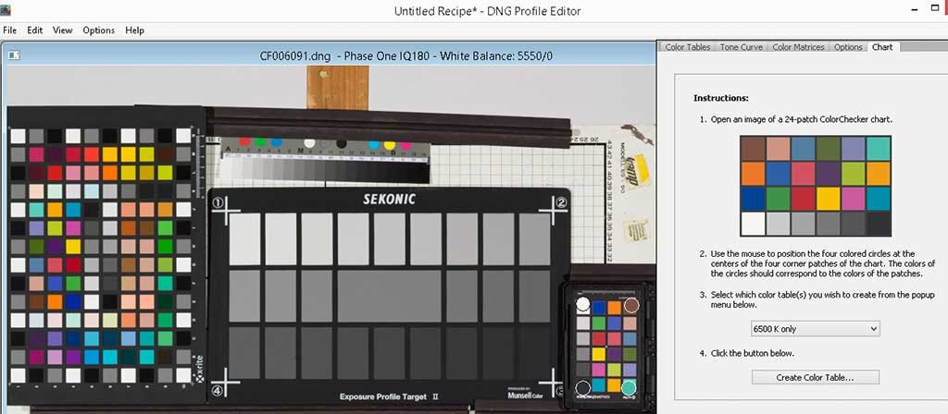Screen dimensions: 948x414
Task: Click the DNG Profile Editor app icon
Action: click(x=5, y=11)
